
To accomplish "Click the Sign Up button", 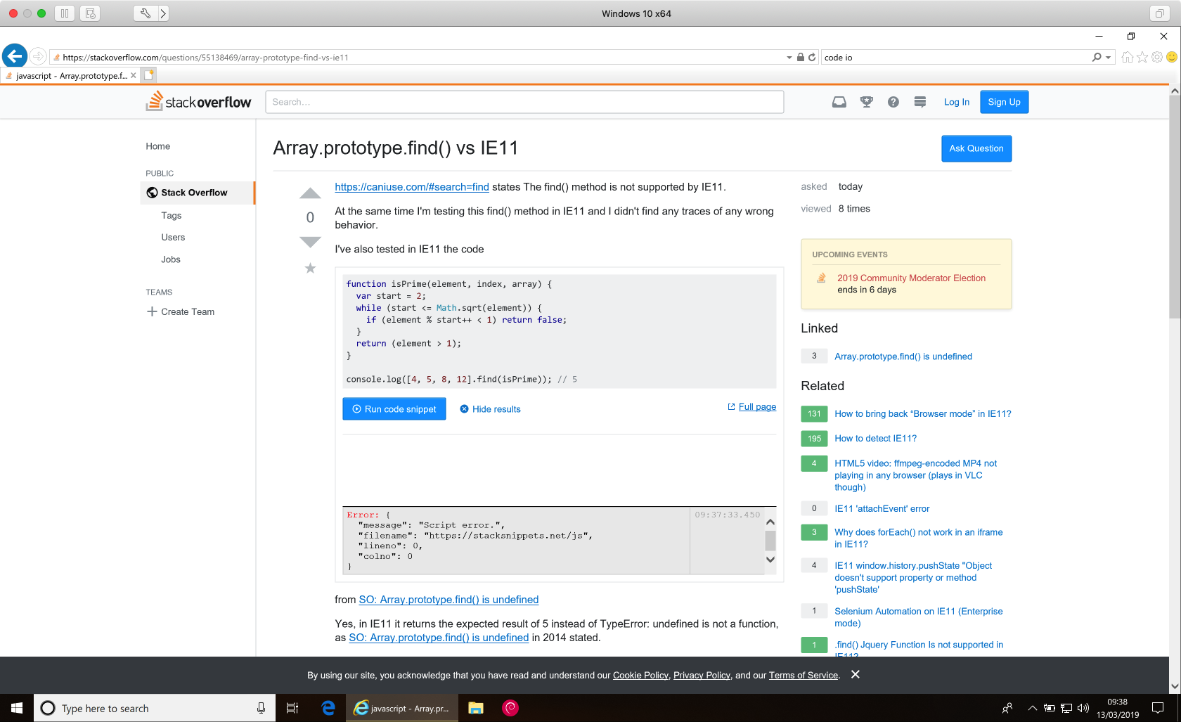I will tap(1005, 102).
